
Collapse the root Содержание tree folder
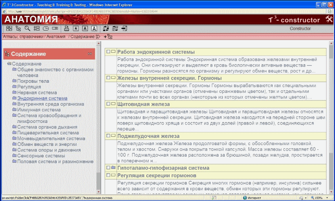coord(9,64)
